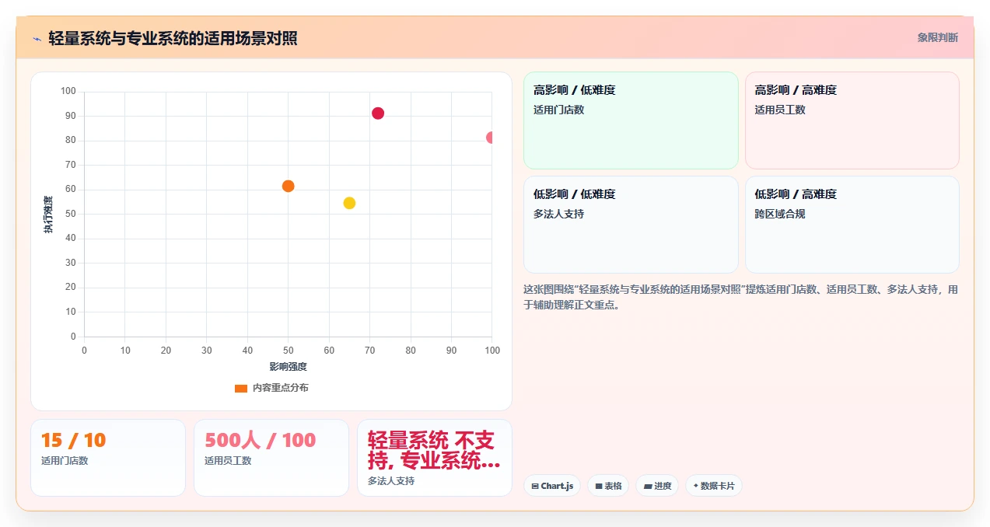The width and height of the screenshot is (990, 527).
Task: Click the 表格 tag chip
Action: (x=608, y=486)
